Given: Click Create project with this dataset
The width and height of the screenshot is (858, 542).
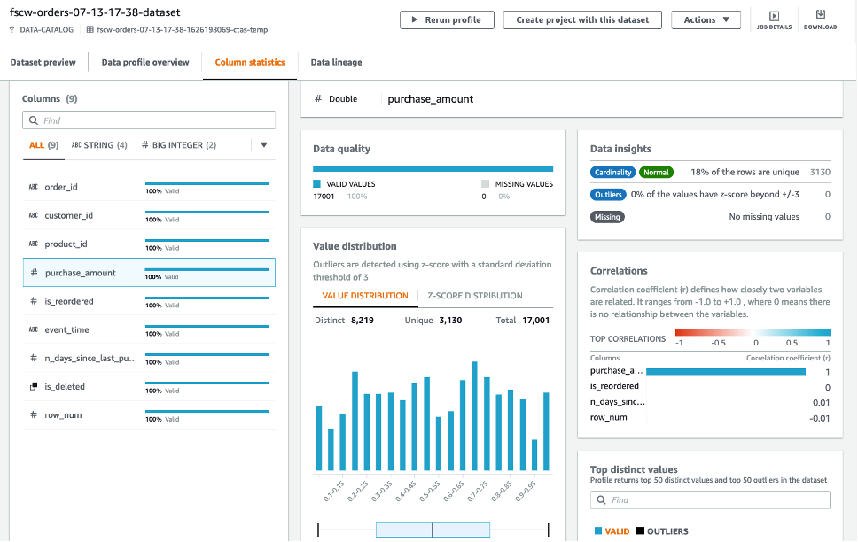Looking at the screenshot, I should [x=582, y=19].
